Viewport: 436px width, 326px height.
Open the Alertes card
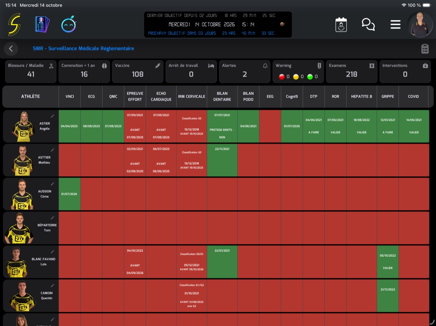(245, 71)
